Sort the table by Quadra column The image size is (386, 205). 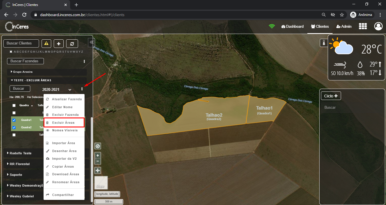[26, 105]
